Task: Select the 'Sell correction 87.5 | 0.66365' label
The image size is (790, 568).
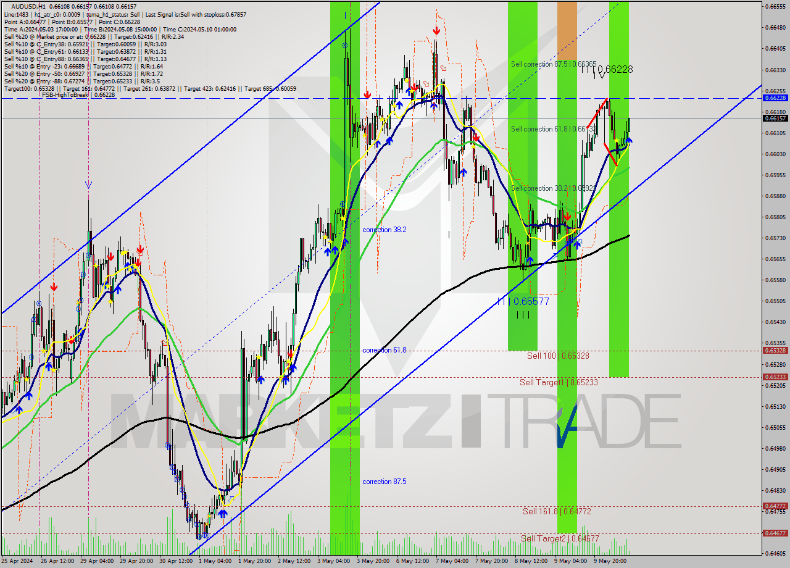Action: [554, 64]
